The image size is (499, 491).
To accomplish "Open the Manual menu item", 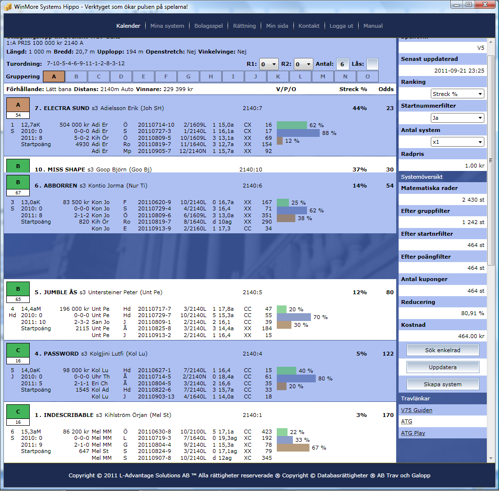I will coord(373,26).
